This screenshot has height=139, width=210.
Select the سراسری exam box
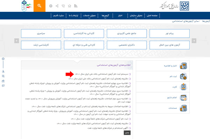pos(41,34)
